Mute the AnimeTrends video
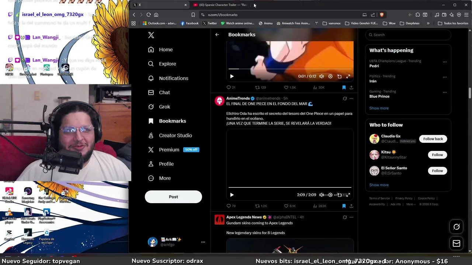Screen dimensions: 472x265 pyautogui.click(x=322, y=195)
